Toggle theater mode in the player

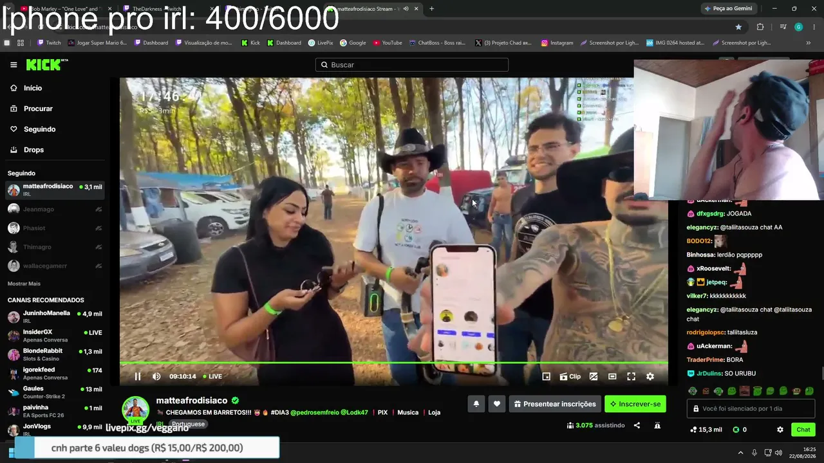(x=612, y=376)
